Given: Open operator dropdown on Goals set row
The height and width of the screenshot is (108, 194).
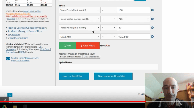Looking at the screenshot, I should click(109, 19).
